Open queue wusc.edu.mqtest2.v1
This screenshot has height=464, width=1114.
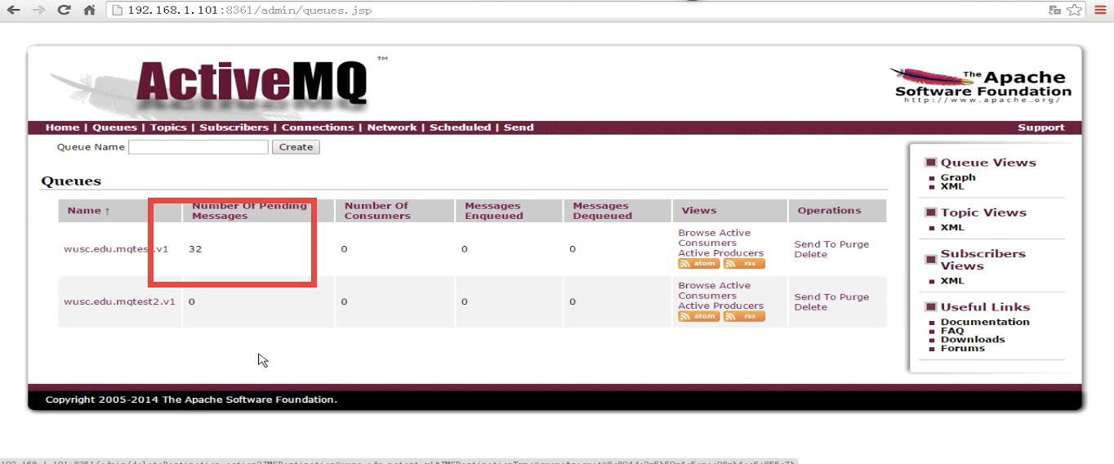click(x=119, y=301)
